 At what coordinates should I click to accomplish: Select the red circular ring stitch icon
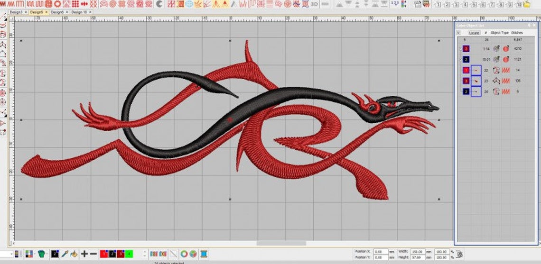pyautogui.click(x=57, y=4)
